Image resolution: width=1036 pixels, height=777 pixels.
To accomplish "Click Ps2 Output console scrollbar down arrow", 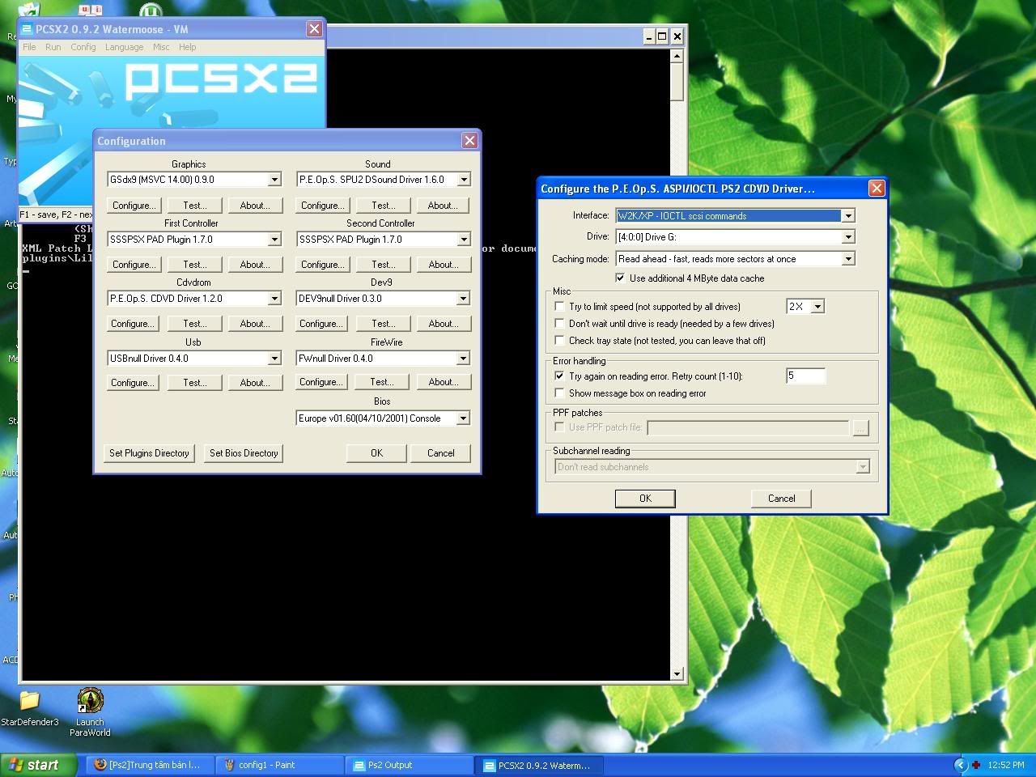I will tap(677, 673).
